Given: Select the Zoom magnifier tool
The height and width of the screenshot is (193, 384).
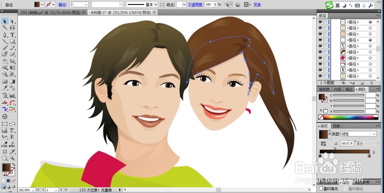Looking at the screenshot, I should point(12,158).
